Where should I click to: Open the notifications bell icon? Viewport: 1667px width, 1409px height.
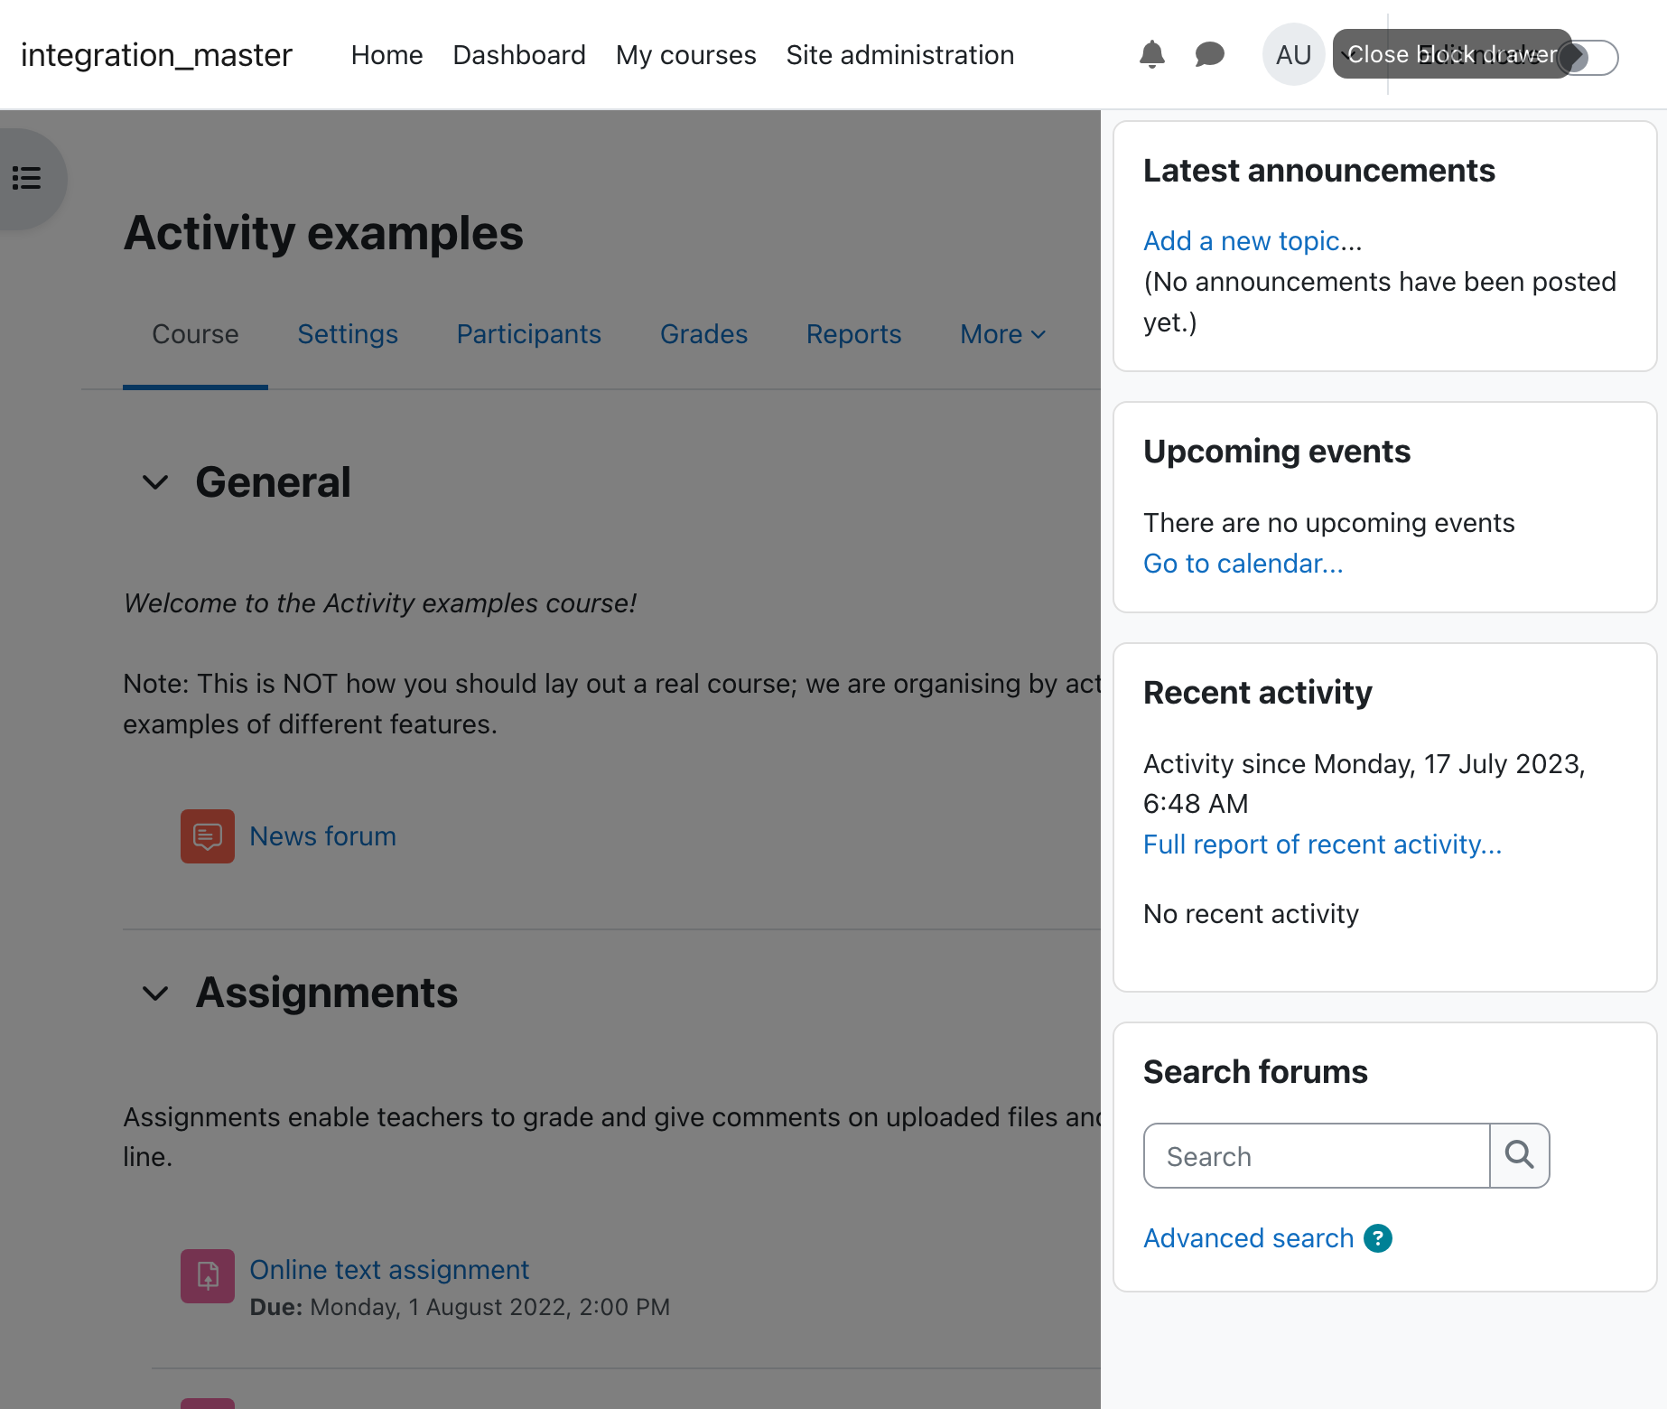tap(1151, 55)
